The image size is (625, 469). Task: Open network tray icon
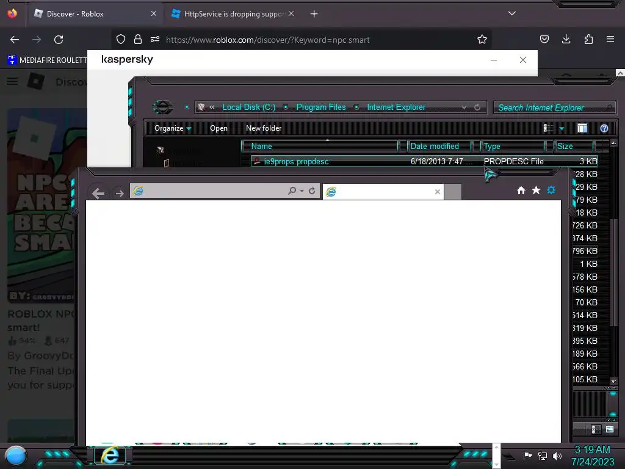click(543, 456)
